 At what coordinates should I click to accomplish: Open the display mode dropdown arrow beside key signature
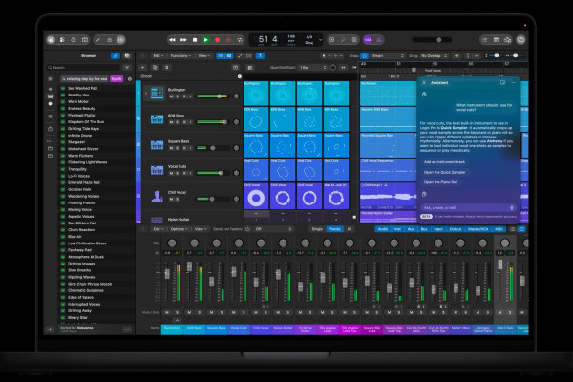(321, 40)
